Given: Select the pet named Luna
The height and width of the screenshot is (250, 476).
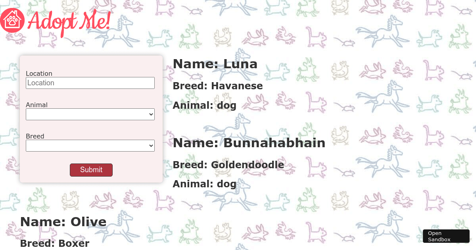Looking at the screenshot, I should click(215, 64).
